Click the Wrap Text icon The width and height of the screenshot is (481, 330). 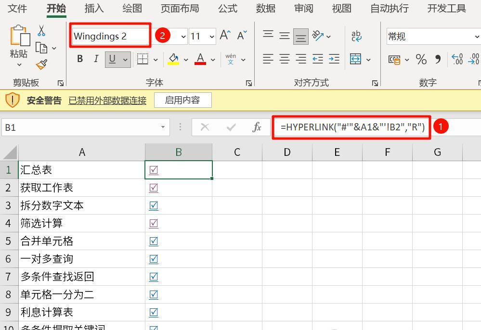pos(356,36)
